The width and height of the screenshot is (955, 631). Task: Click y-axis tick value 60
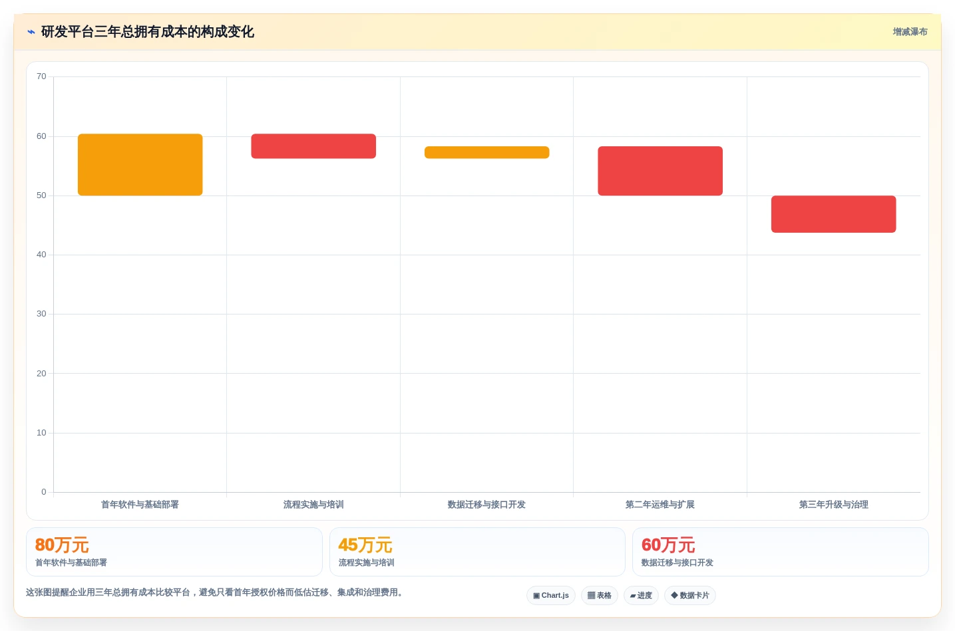(x=41, y=136)
